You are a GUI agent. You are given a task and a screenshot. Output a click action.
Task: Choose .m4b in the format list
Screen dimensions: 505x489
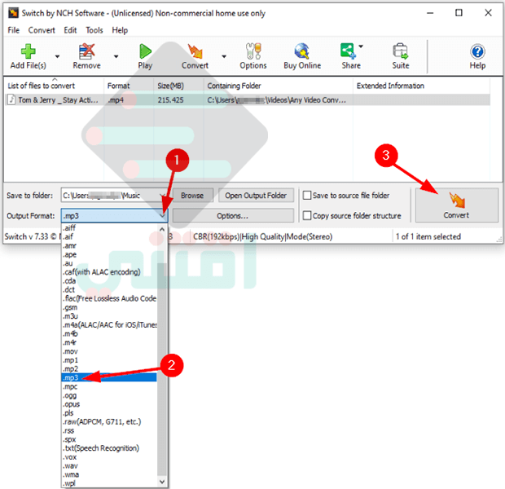coord(109,333)
